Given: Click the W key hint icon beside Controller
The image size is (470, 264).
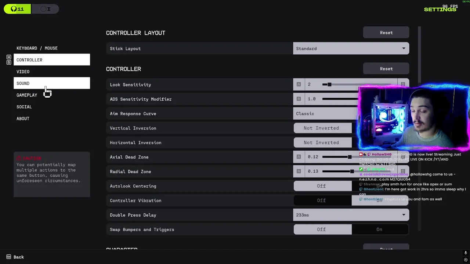Looking at the screenshot, I should tap(9, 57).
